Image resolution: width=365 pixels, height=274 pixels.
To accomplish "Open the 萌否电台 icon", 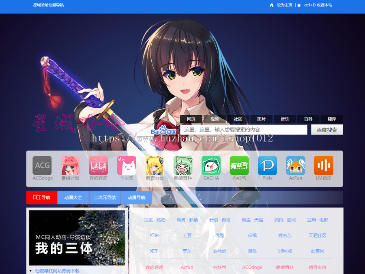I will pos(155,165).
